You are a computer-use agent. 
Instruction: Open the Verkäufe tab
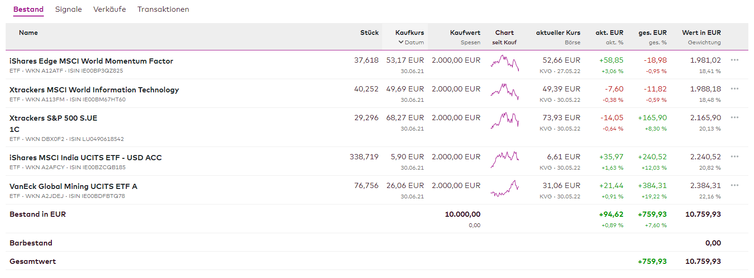(109, 9)
